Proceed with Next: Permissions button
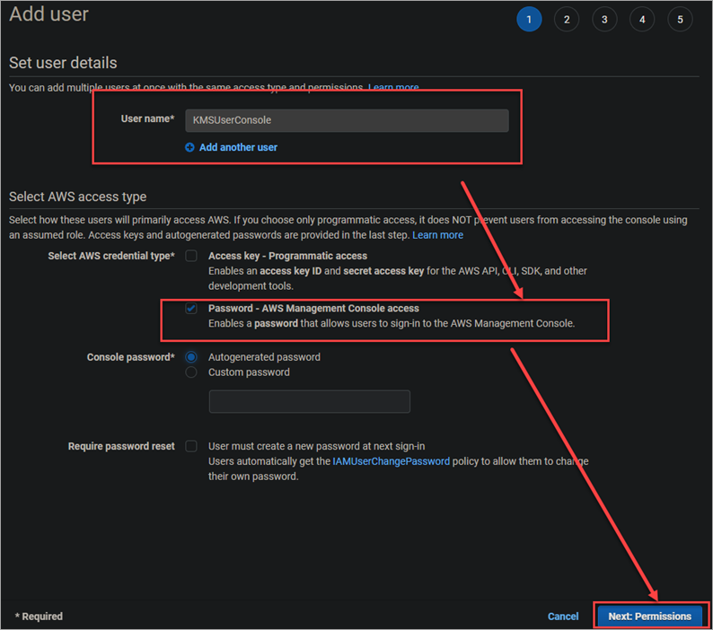713x630 pixels. [650, 617]
